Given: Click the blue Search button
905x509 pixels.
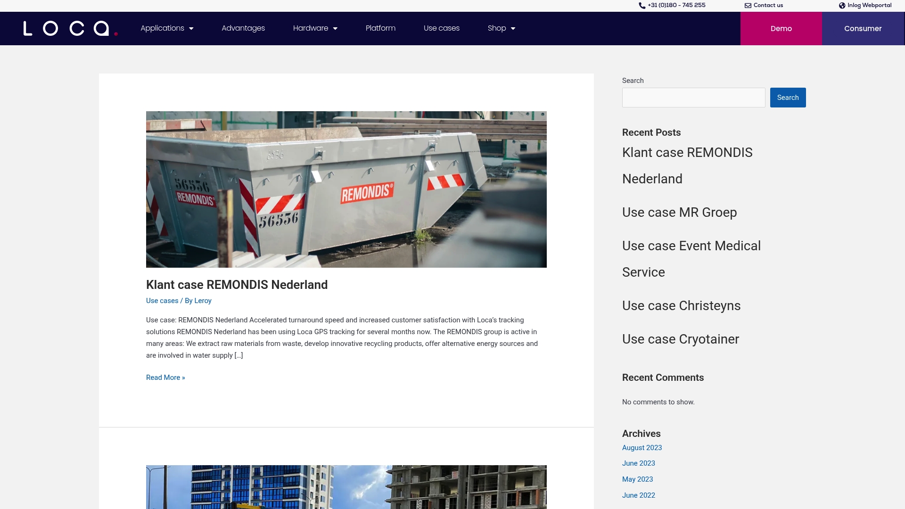Looking at the screenshot, I should [788, 98].
